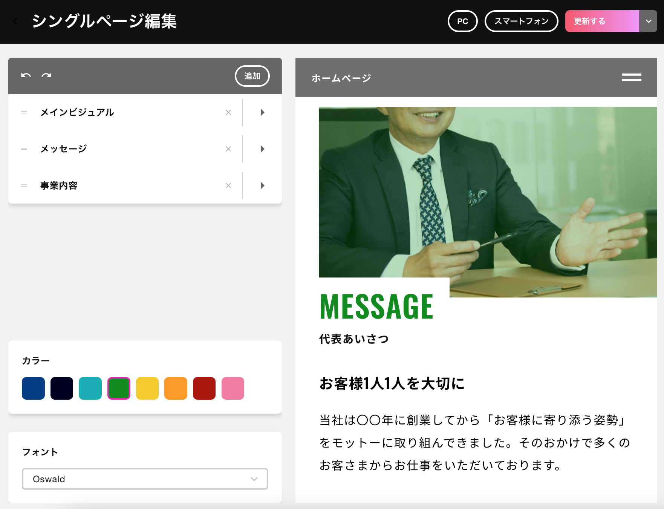The image size is (664, 509).
Task: Select the blue color swatch
Action: pyautogui.click(x=33, y=388)
